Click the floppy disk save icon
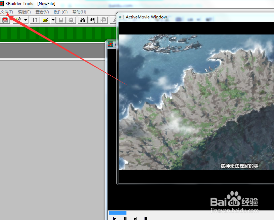 pos(61,20)
